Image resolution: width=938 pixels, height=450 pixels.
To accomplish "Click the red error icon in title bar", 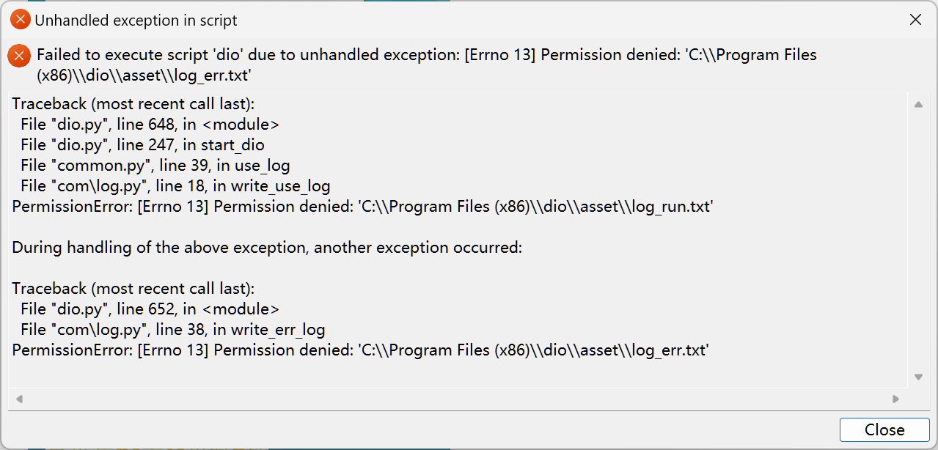I will point(21,21).
